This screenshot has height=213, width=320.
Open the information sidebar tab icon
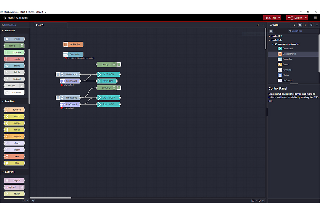294,25
